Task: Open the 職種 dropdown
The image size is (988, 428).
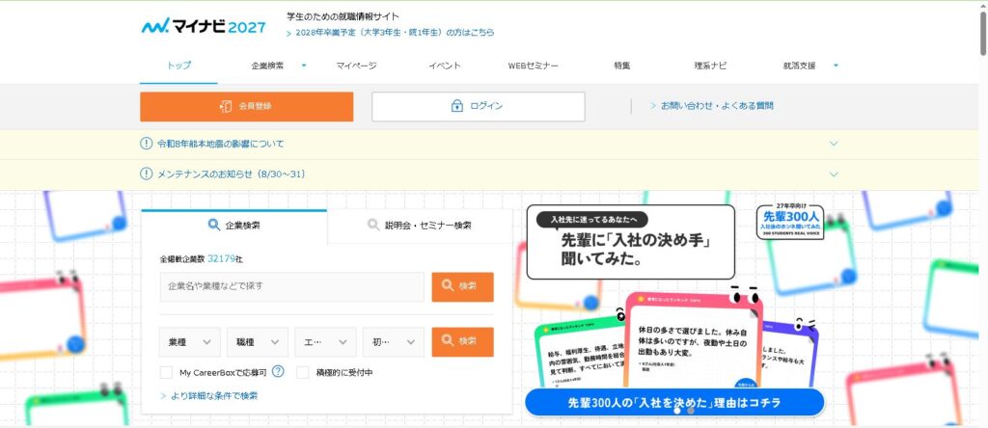Action: coord(258,342)
